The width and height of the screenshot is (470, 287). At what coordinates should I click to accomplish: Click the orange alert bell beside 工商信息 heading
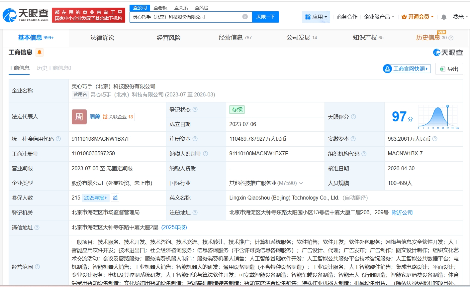coord(40,52)
